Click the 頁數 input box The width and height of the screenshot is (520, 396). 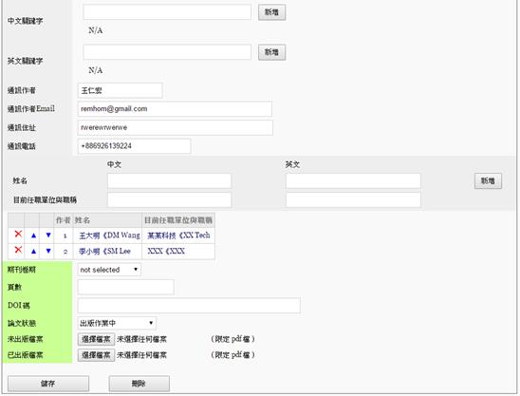(x=125, y=287)
